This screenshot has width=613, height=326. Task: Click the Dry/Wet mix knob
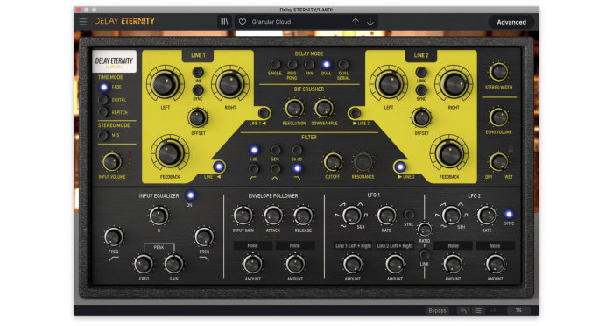click(498, 162)
